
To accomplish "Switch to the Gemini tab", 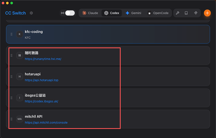I will pyautogui.click(x=133, y=13).
